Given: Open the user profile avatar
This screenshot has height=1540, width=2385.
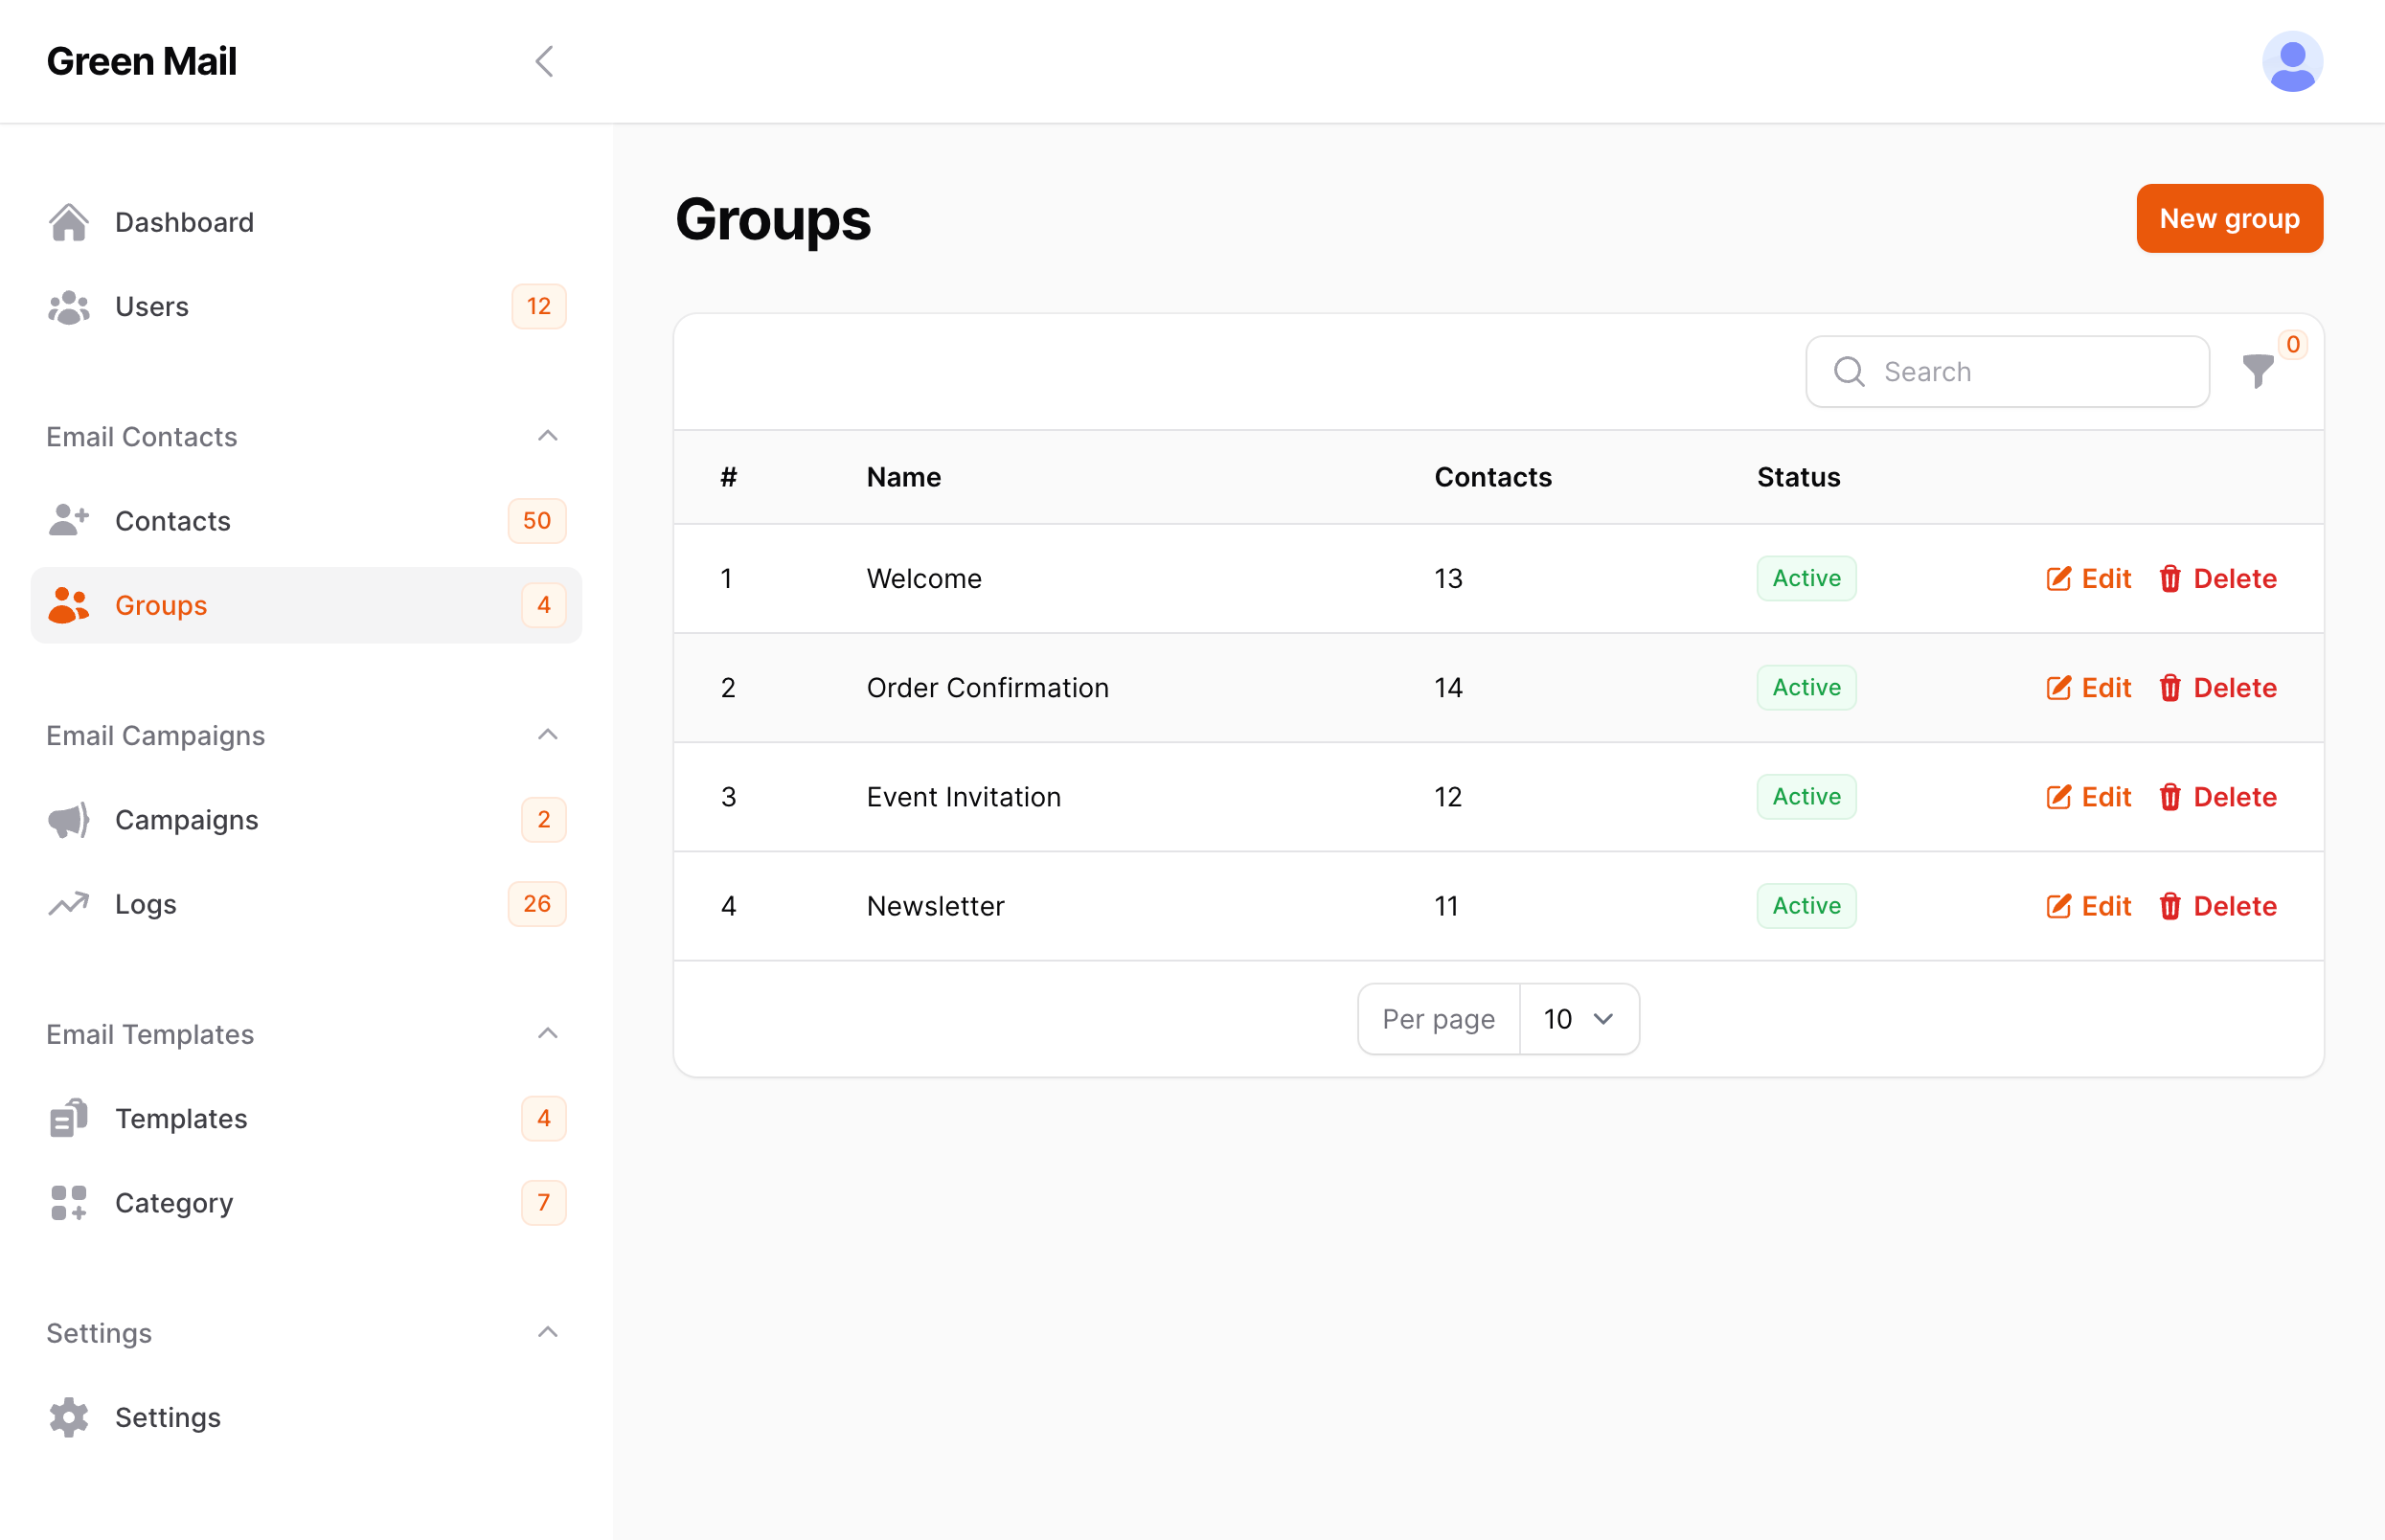Looking at the screenshot, I should click(x=2291, y=61).
